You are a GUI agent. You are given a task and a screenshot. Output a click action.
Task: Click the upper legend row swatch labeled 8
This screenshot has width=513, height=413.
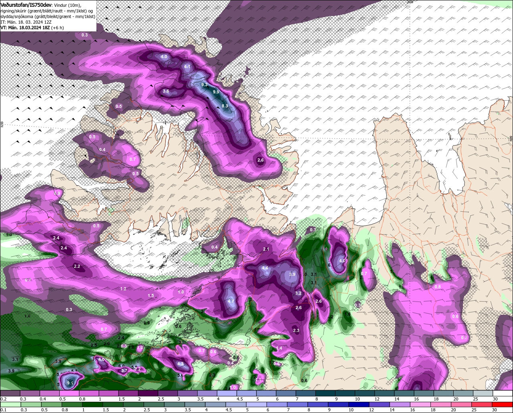(325, 393)
